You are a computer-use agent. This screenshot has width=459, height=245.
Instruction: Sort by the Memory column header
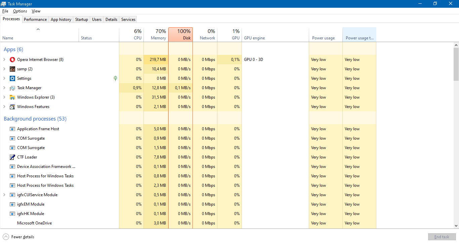click(156, 35)
